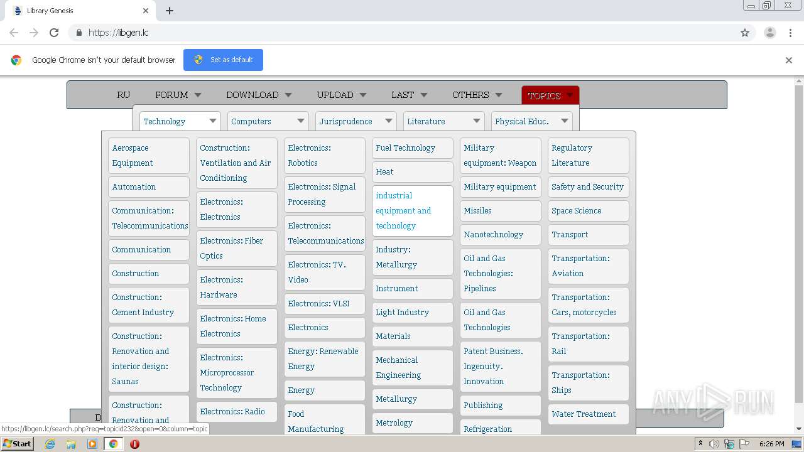Choose Mechanical Engineering topic
This screenshot has width=804, height=452.
[413, 368]
